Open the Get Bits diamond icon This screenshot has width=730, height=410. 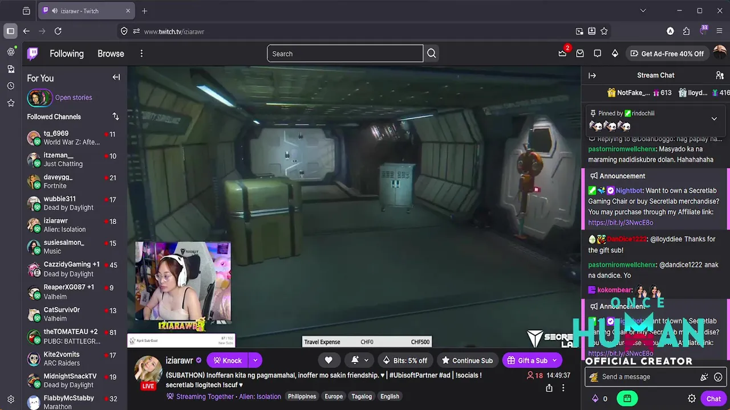tap(615, 54)
